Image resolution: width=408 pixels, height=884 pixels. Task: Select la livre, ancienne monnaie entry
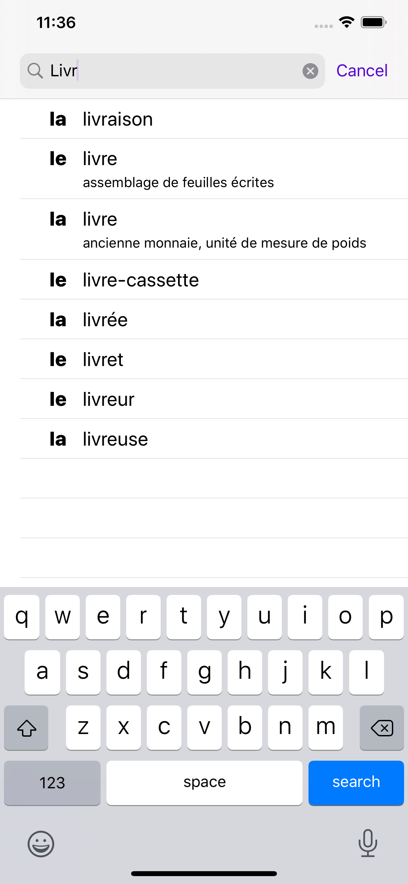(213, 230)
